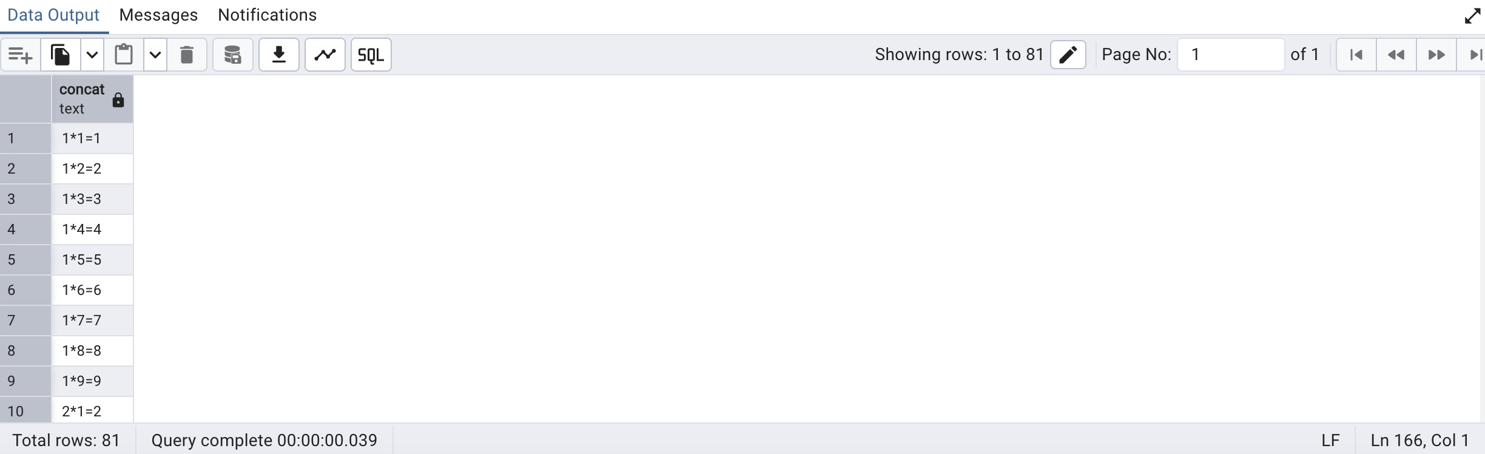Click the Page No input field

(x=1230, y=55)
